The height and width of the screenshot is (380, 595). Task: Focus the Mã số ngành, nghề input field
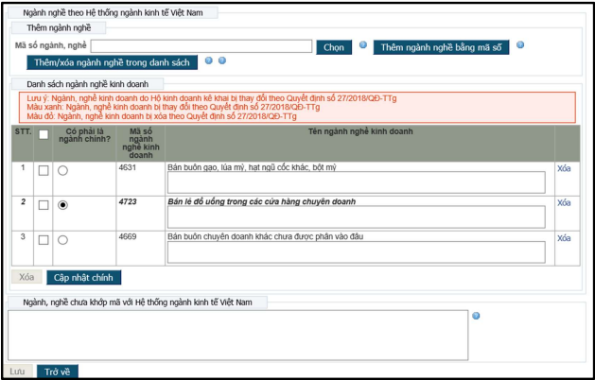(201, 46)
